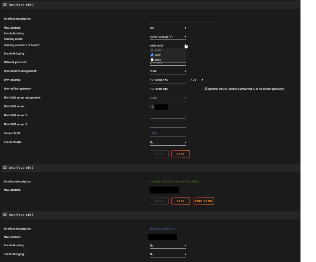Click the 'Bonding members of bond0:' label
Image resolution: width=316 pixels, height=262 pixels.
22,45
